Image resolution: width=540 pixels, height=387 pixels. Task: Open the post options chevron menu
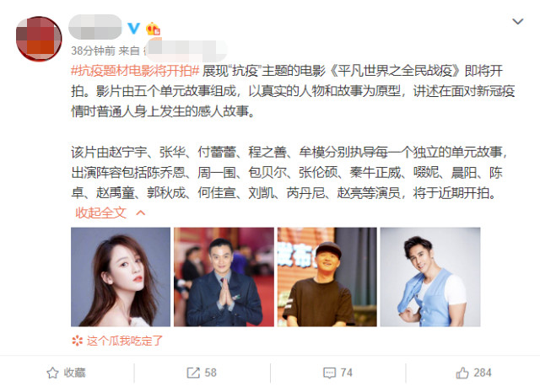click(517, 22)
